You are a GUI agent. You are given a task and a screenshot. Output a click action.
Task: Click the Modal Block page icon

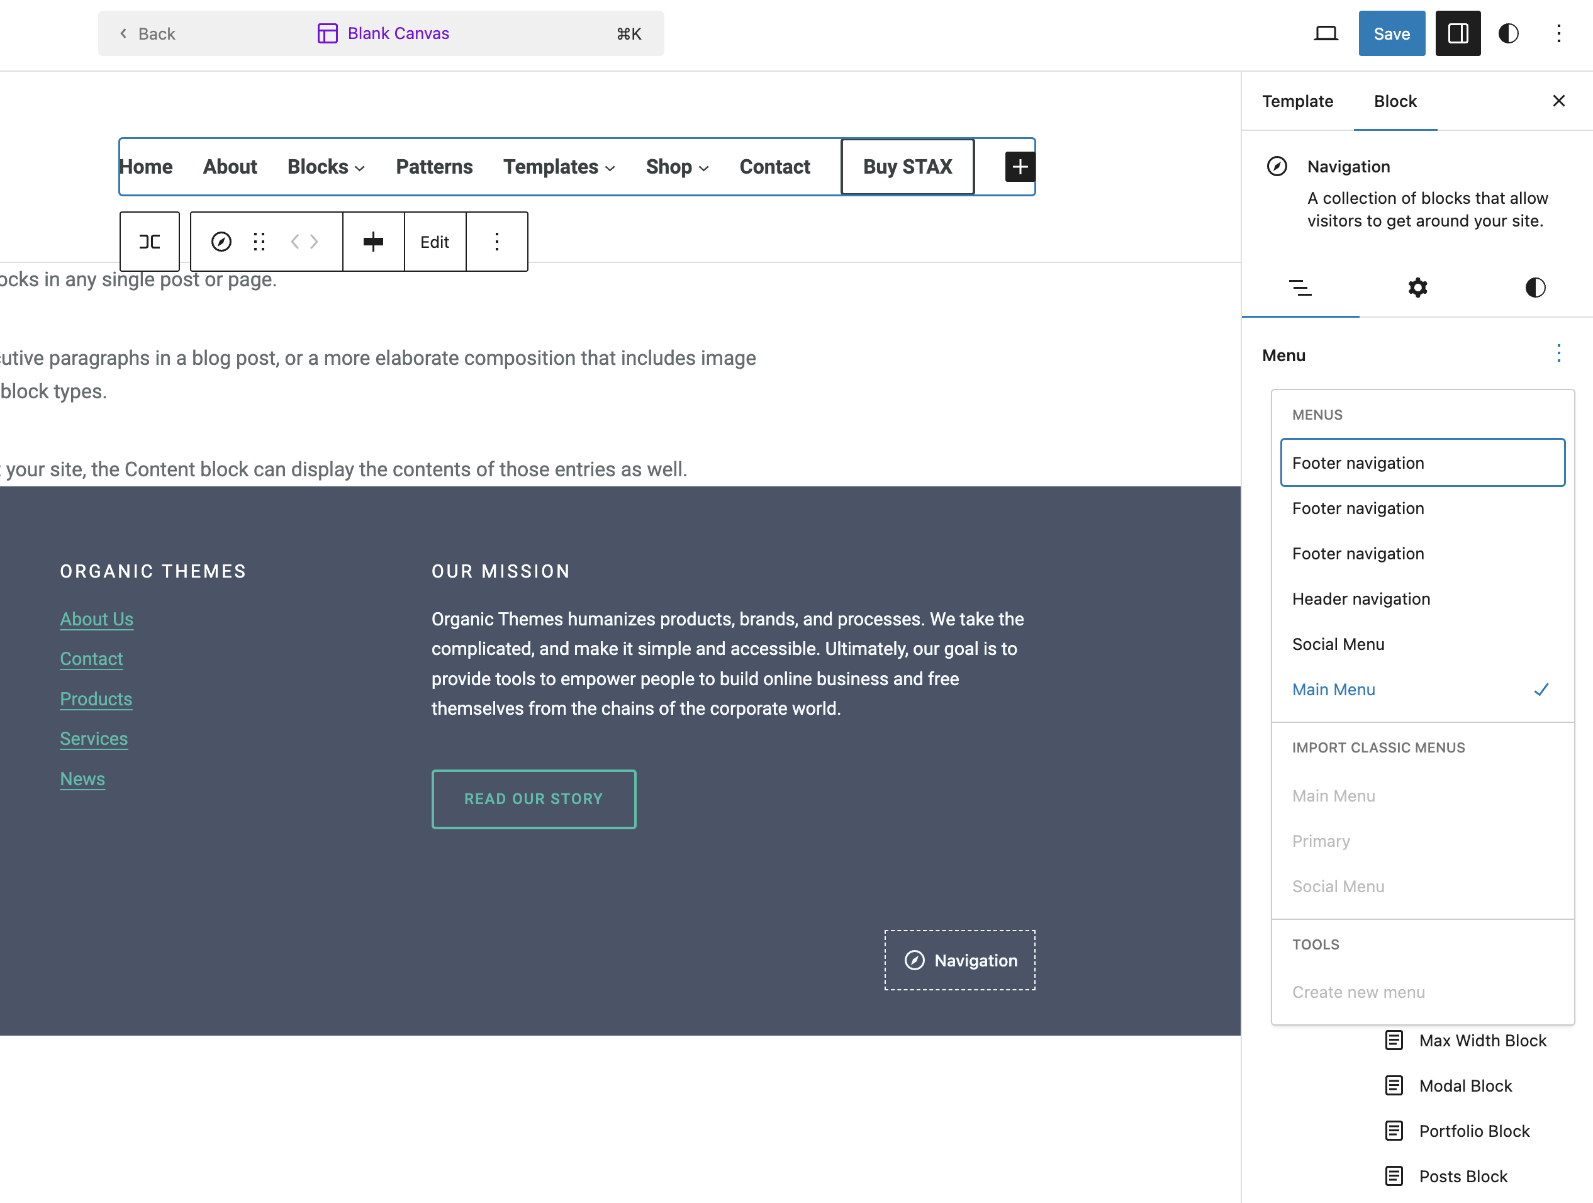click(1394, 1085)
